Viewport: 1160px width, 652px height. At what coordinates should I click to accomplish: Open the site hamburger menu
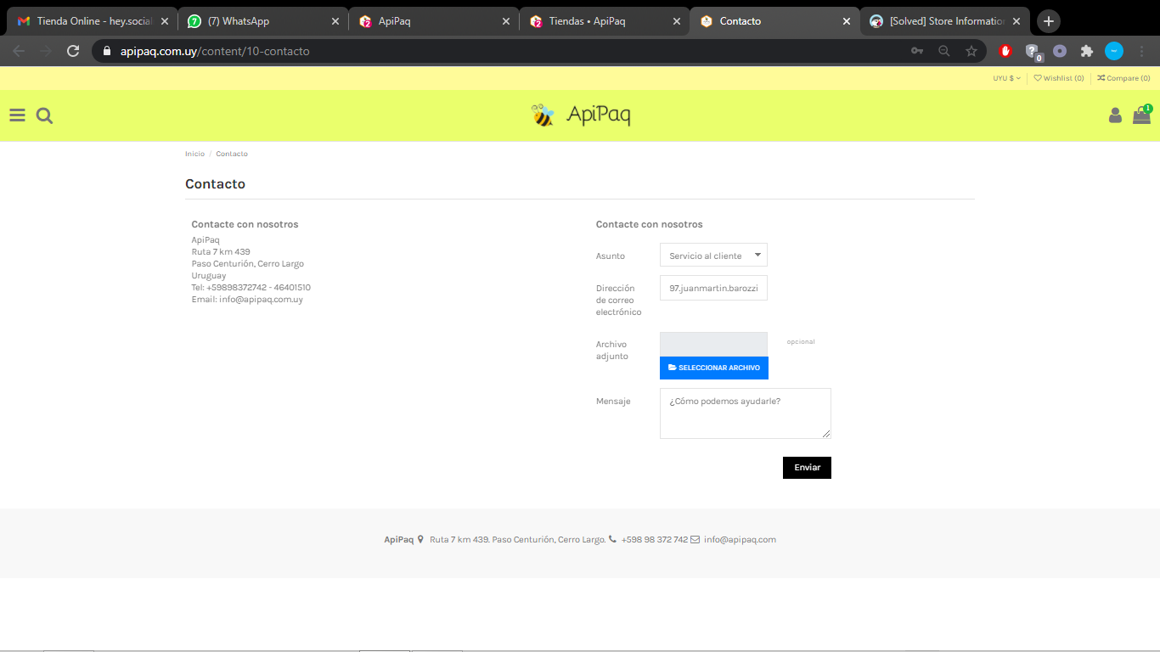coord(17,115)
